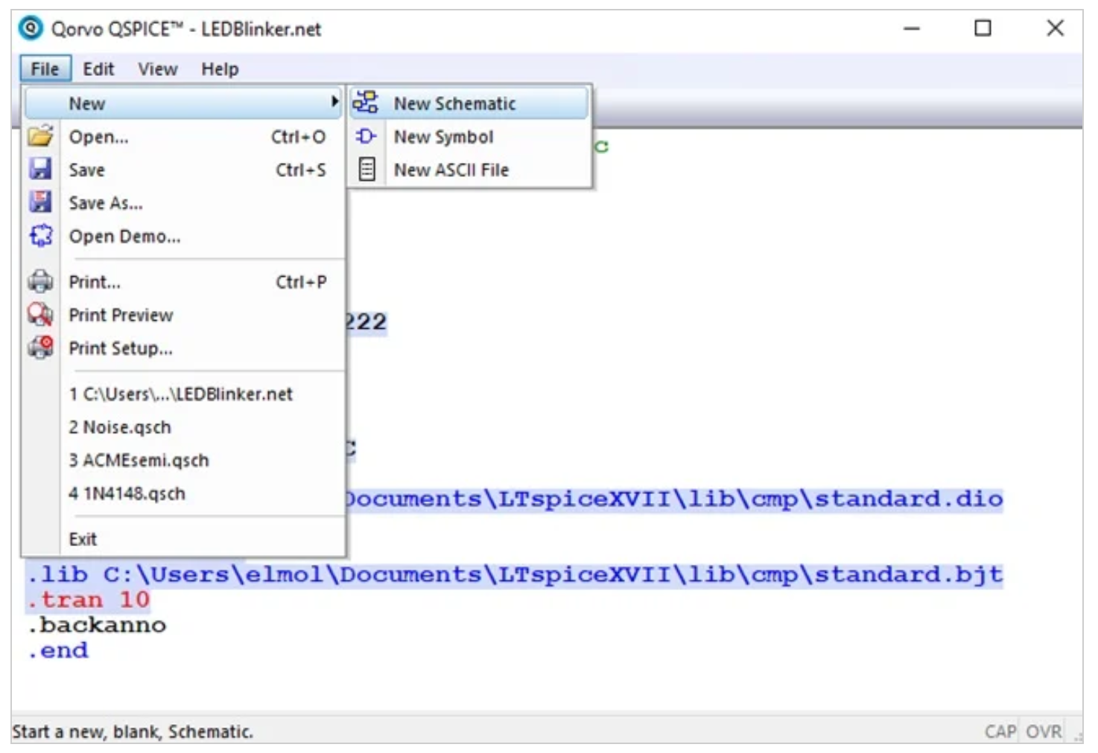
Task: Click the standard.dio path text
Action: [673, 499]
